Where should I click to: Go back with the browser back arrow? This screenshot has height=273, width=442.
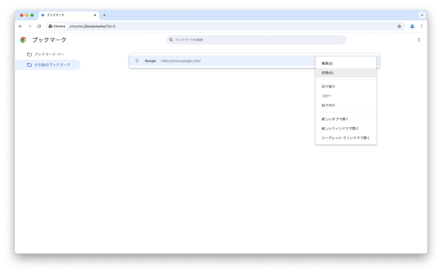(x=20, y=26)
